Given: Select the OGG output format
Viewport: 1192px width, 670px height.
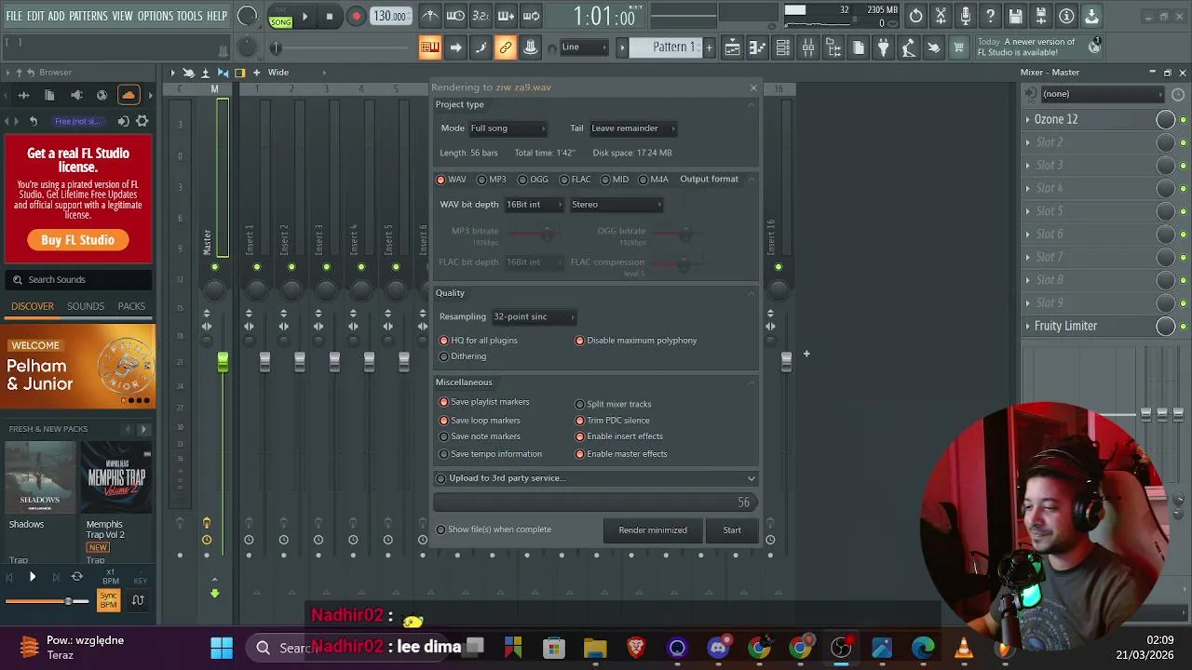Looking at the screenshot, I should click(534, 180).
